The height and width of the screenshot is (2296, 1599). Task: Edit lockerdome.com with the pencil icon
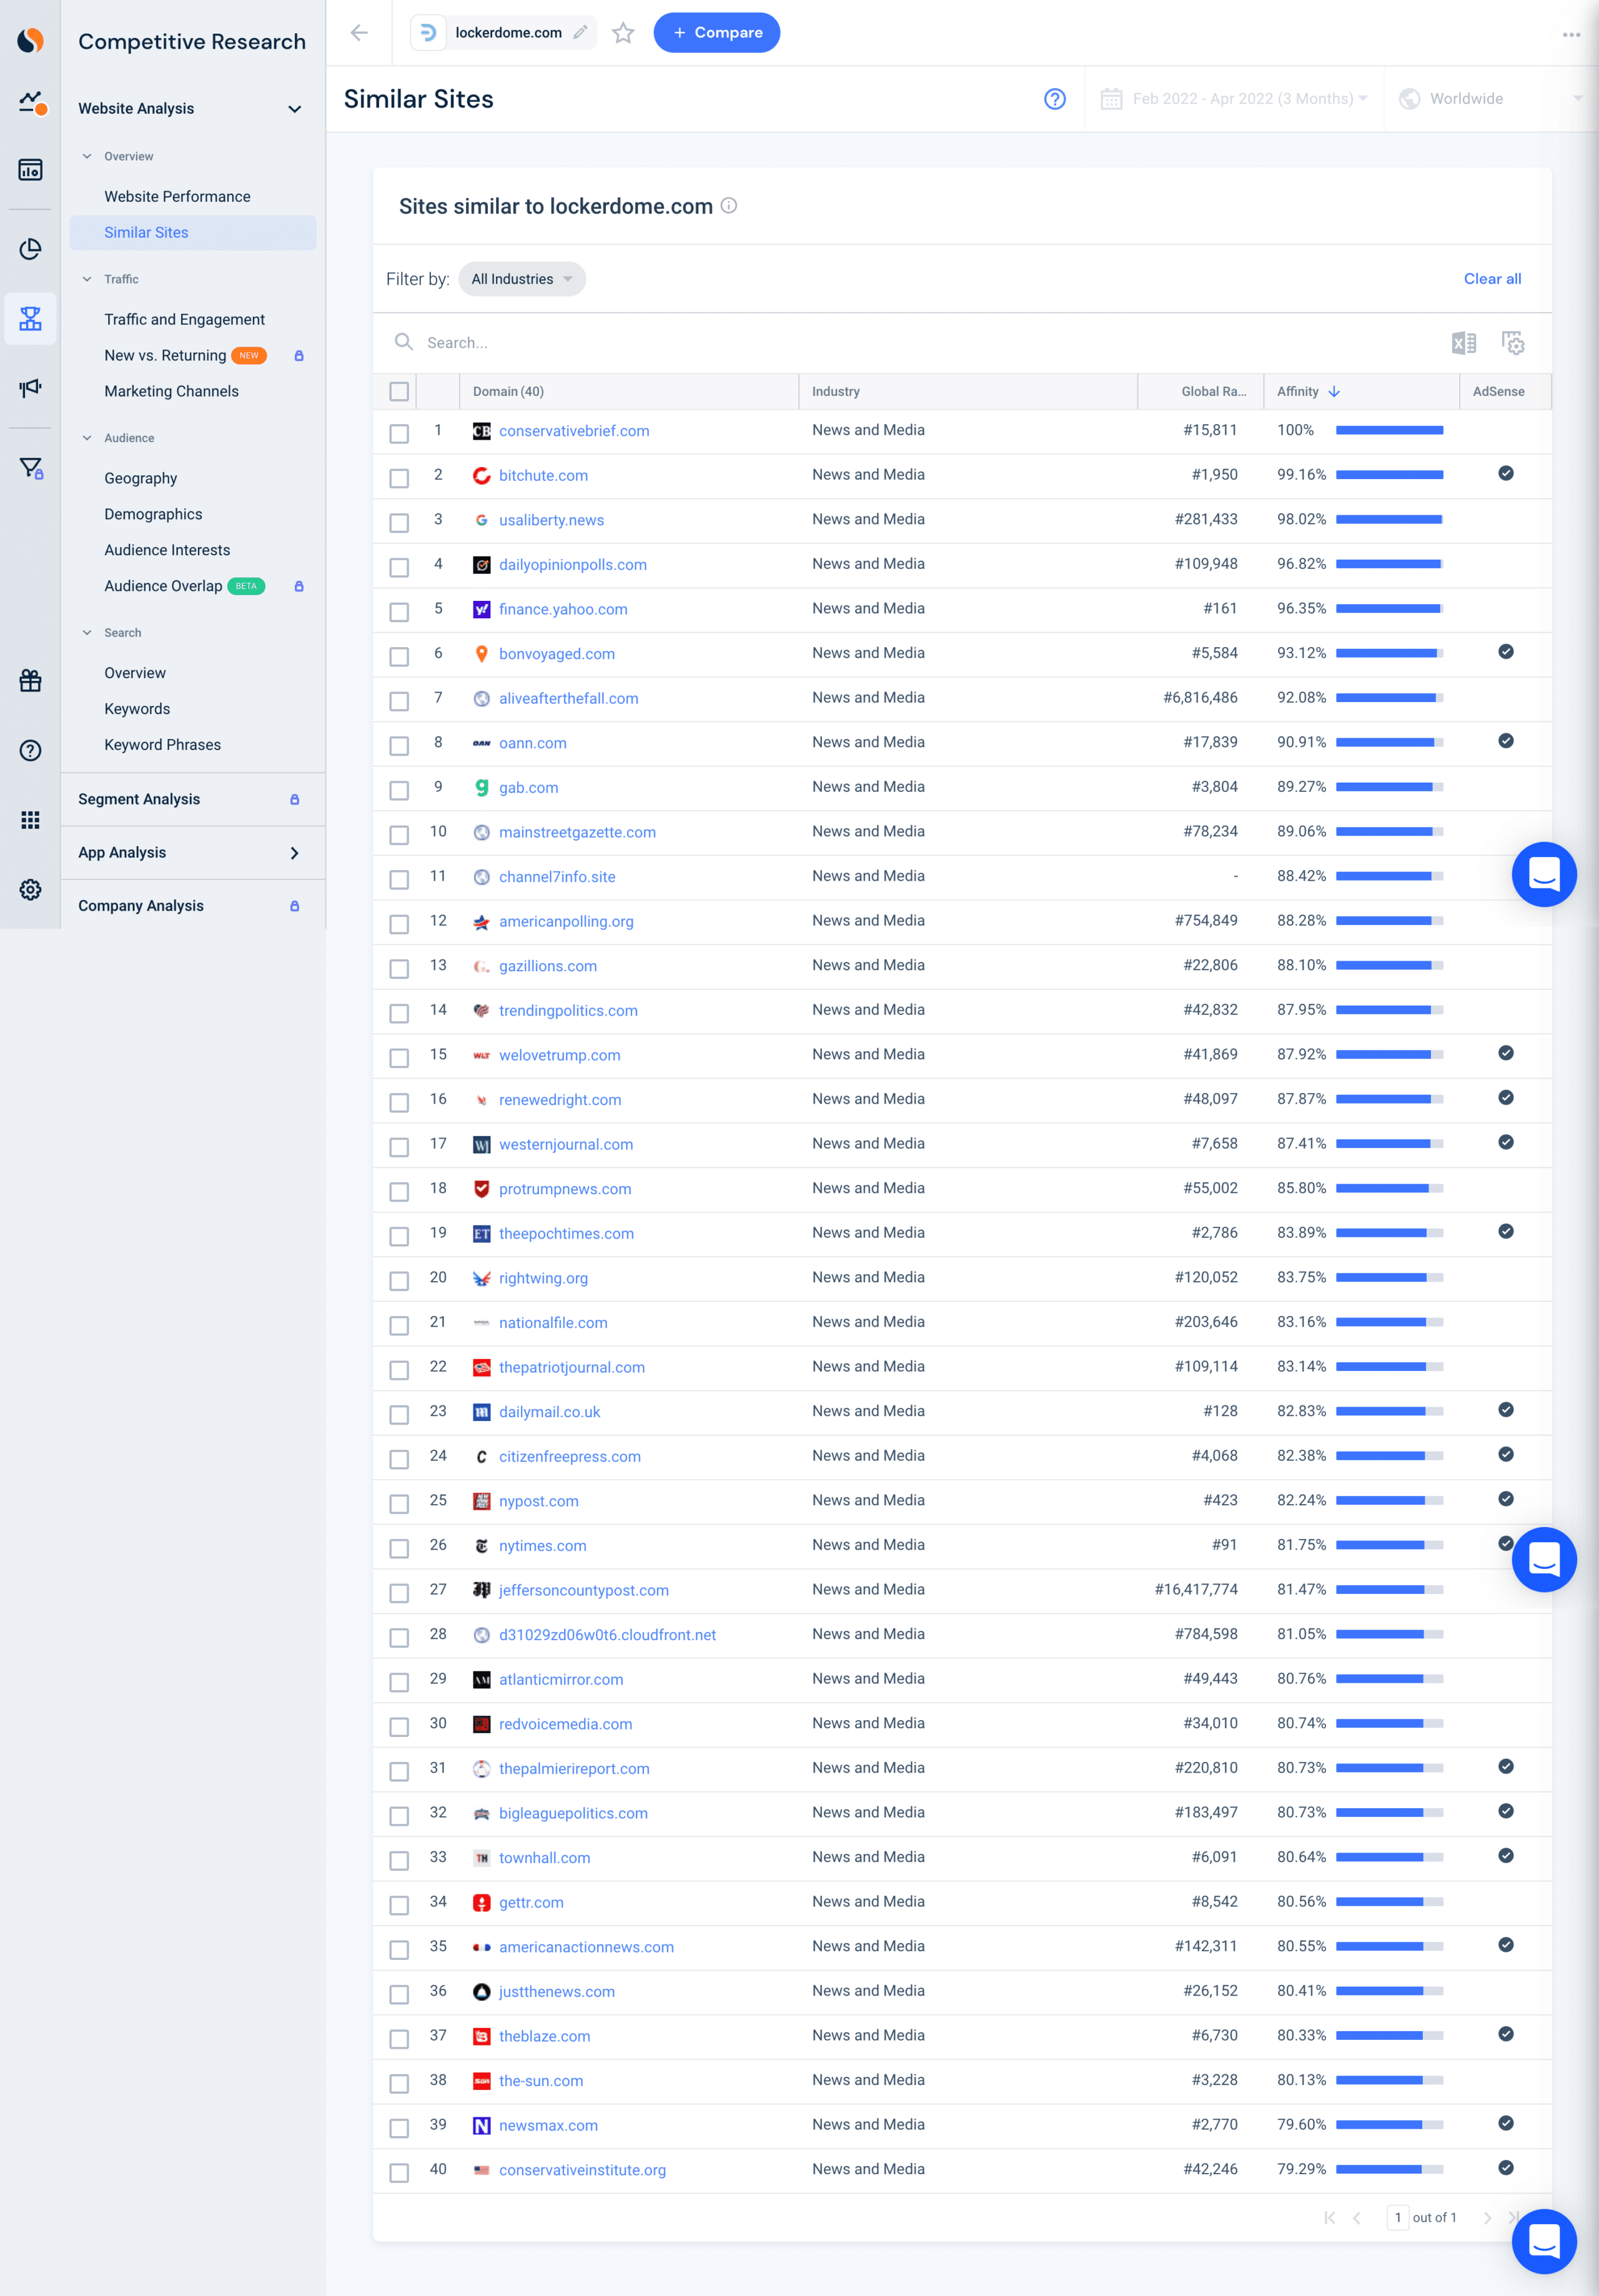pos(580,33)
